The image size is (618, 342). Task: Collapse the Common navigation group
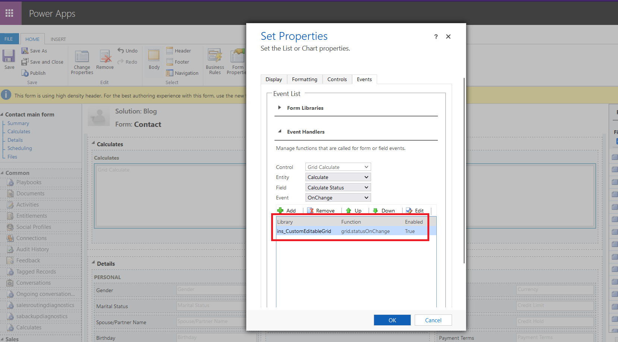pyautogui.click(x=2, y=173)
